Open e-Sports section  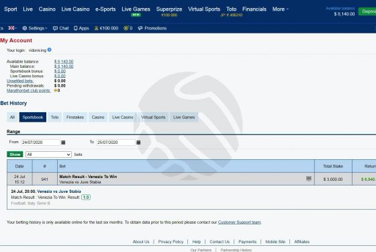pyautogui.click(x=105, y=9)
